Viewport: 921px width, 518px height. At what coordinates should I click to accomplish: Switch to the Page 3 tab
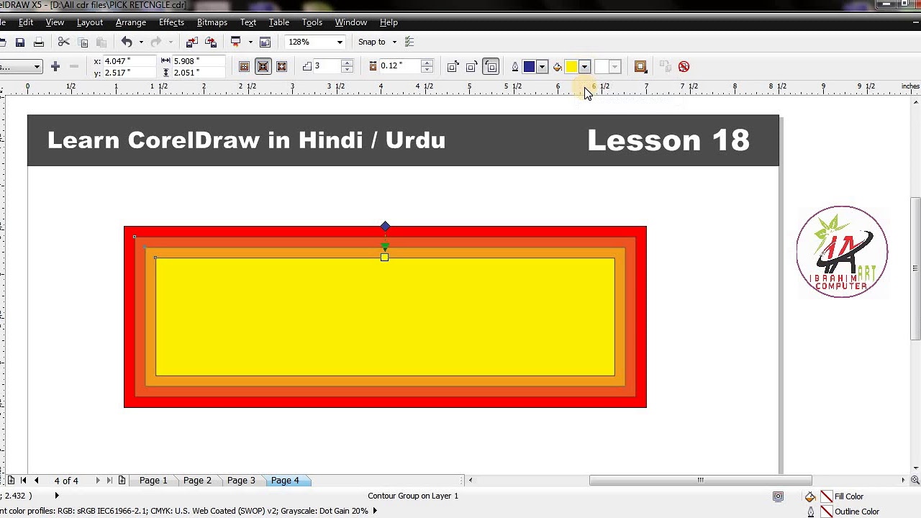[241, 480]
